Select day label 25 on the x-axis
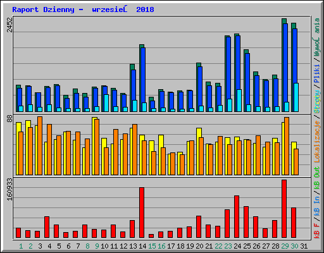Image resolution: width=324 pixels, height=253 pixels. [x=247, y=246]
